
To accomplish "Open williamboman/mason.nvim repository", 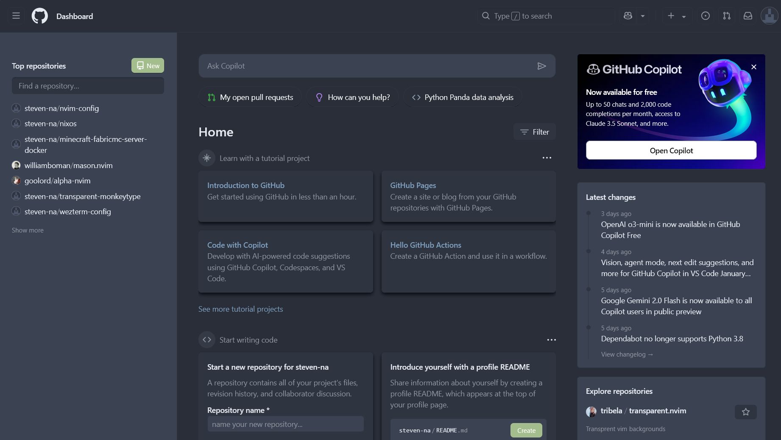I will click(x=68, y=166).
